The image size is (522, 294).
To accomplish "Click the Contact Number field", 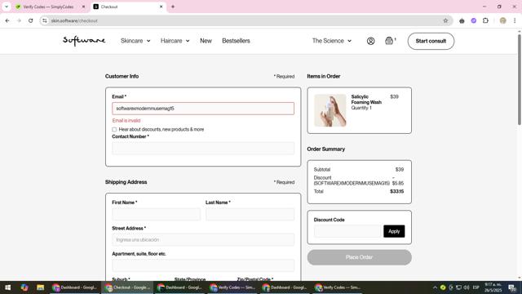I will tap(203, 149).
